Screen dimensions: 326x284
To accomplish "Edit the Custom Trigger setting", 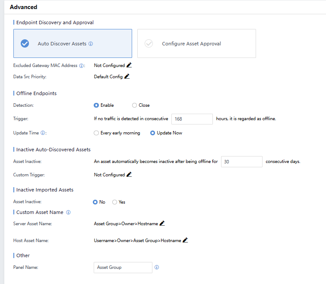I will [x=129, y=175].
